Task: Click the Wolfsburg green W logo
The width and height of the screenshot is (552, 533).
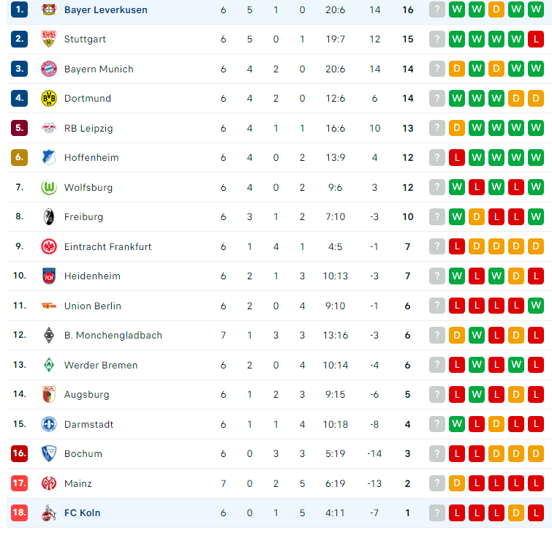Action: (49, 187)
